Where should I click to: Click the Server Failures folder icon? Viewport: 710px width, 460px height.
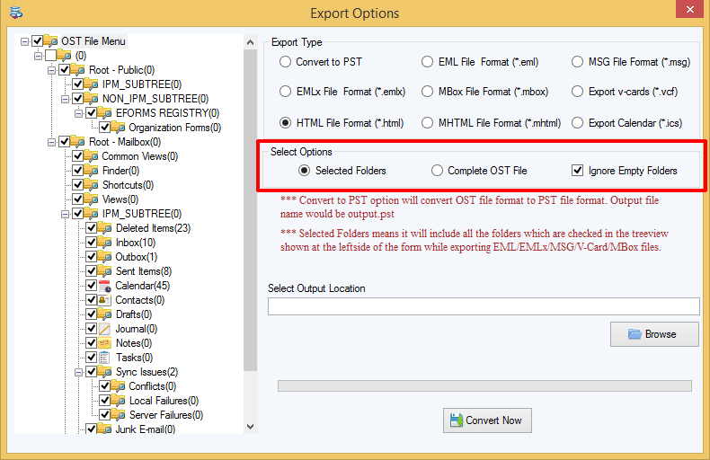tap(118, 415)
